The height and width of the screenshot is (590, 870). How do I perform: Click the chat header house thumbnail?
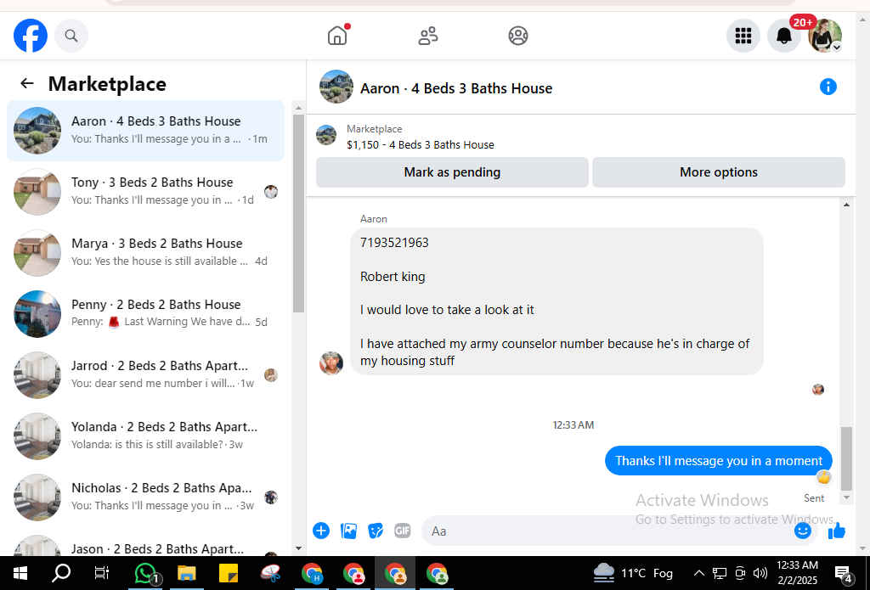tap(336, 87)
